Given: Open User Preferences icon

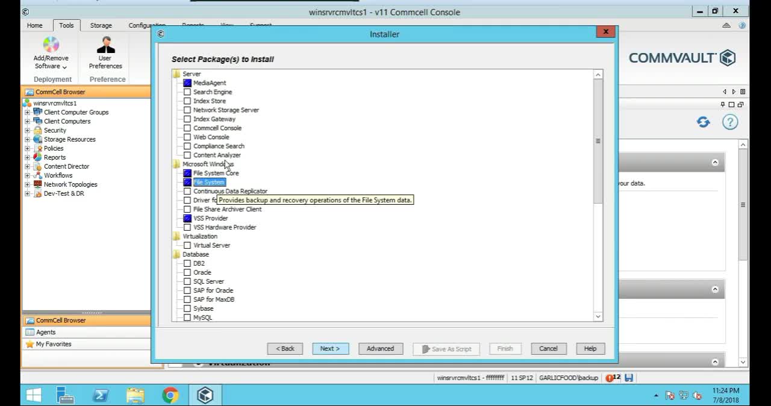Looking at the screenshot, I should tap(105, 53).
